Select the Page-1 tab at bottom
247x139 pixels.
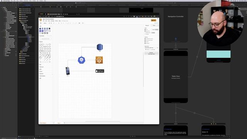point(59,123)
